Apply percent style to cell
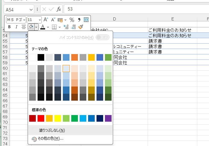209x146 pixels. tap(72, 20)
